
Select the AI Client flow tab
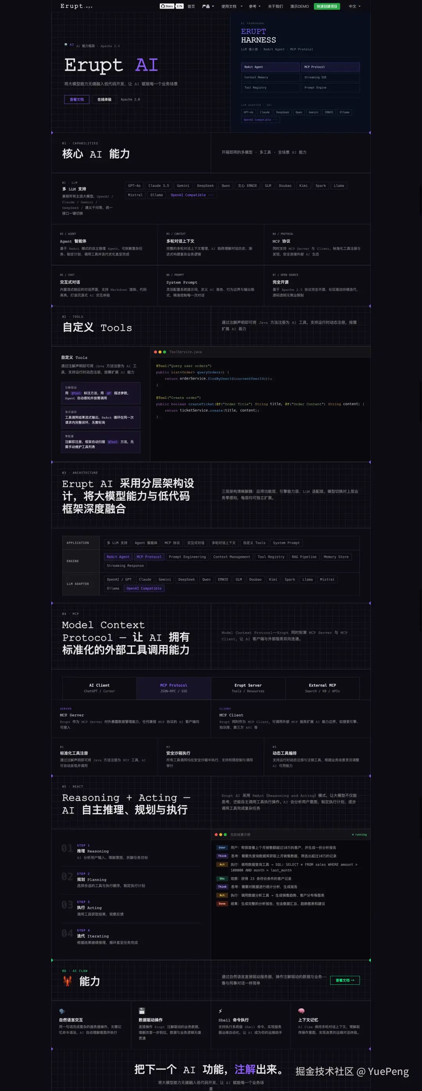coord(100,688)
